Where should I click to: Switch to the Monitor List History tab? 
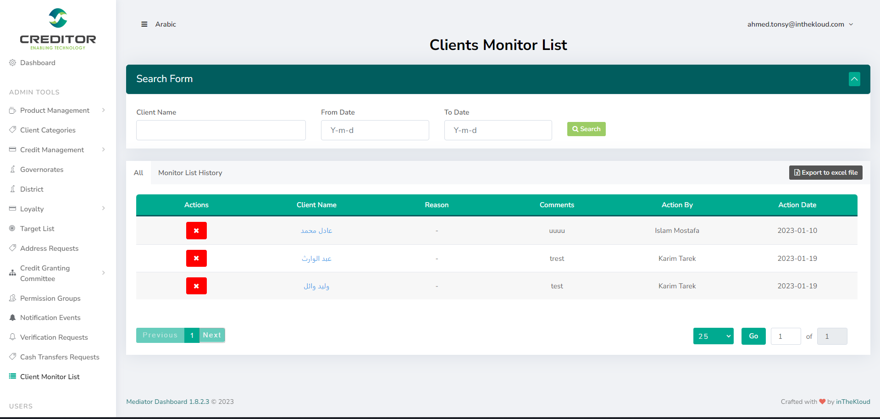coord(190,173)
